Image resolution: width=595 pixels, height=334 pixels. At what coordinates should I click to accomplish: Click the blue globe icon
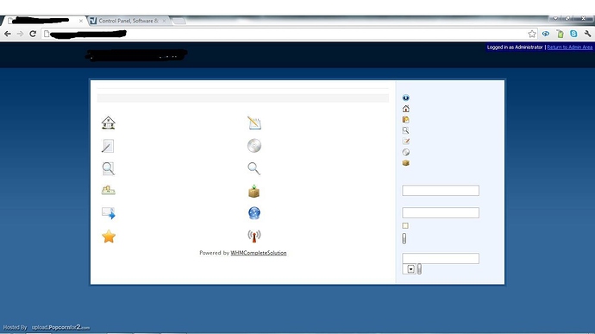[x=254, y=213]
